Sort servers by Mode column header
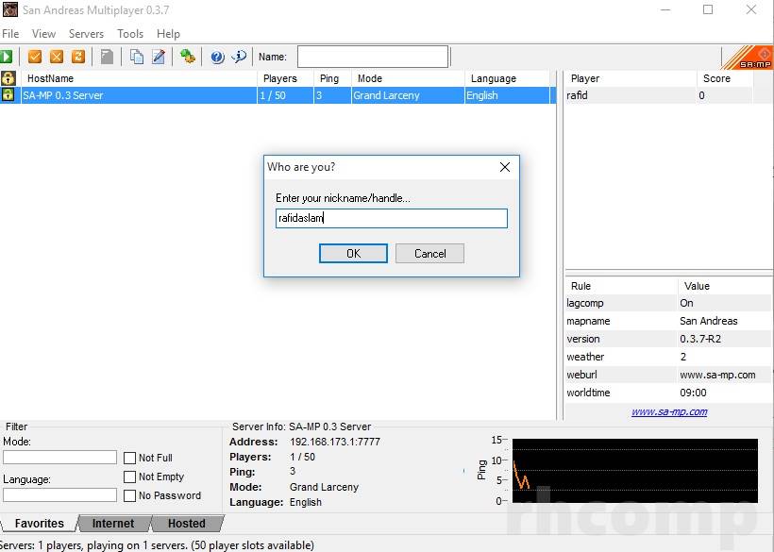Image resolution: width=774 pixels, height=552 pixels. tap(408, 78)
